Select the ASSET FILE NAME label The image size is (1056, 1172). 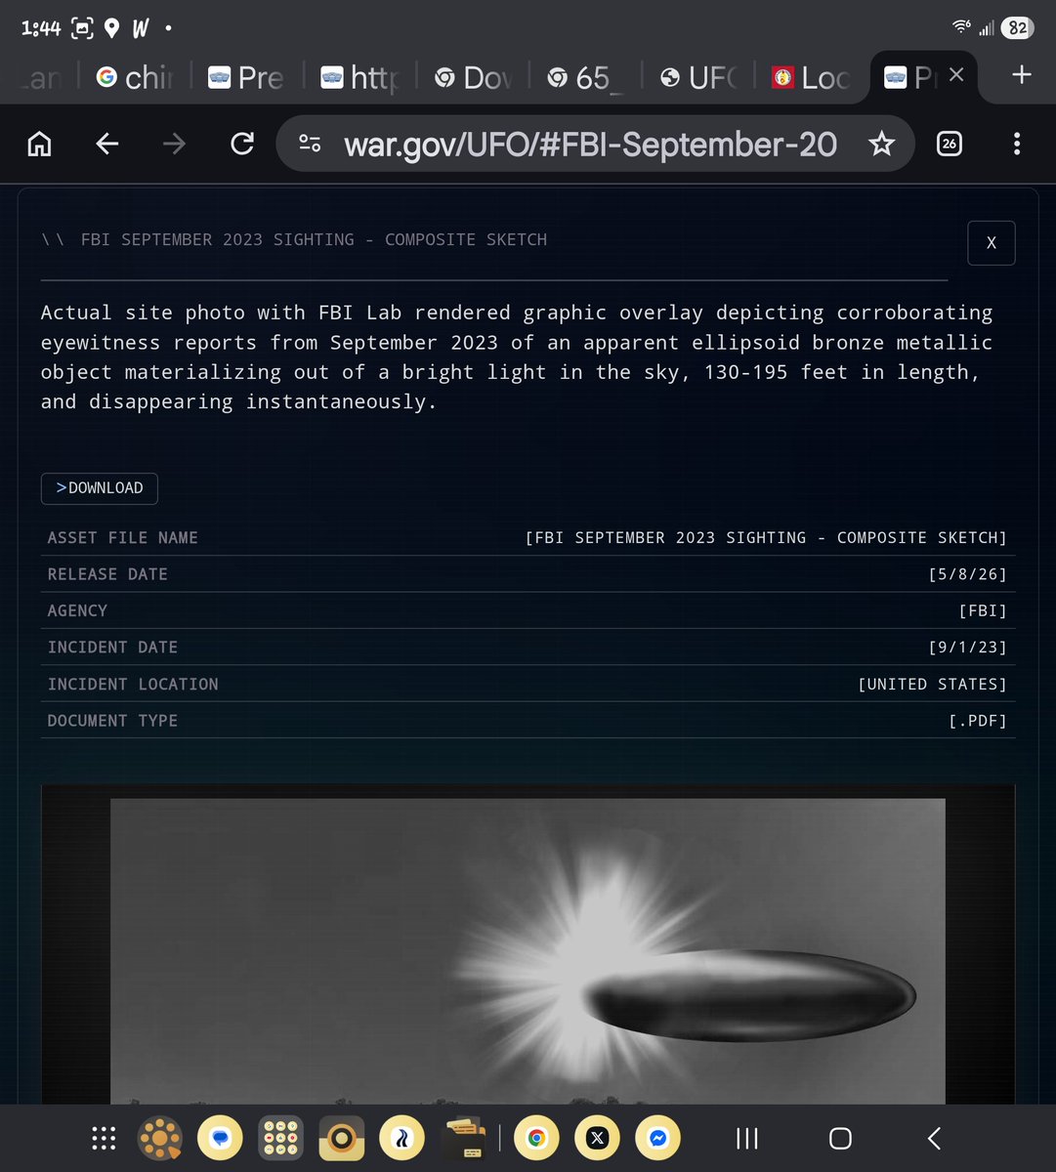(123, 538)
